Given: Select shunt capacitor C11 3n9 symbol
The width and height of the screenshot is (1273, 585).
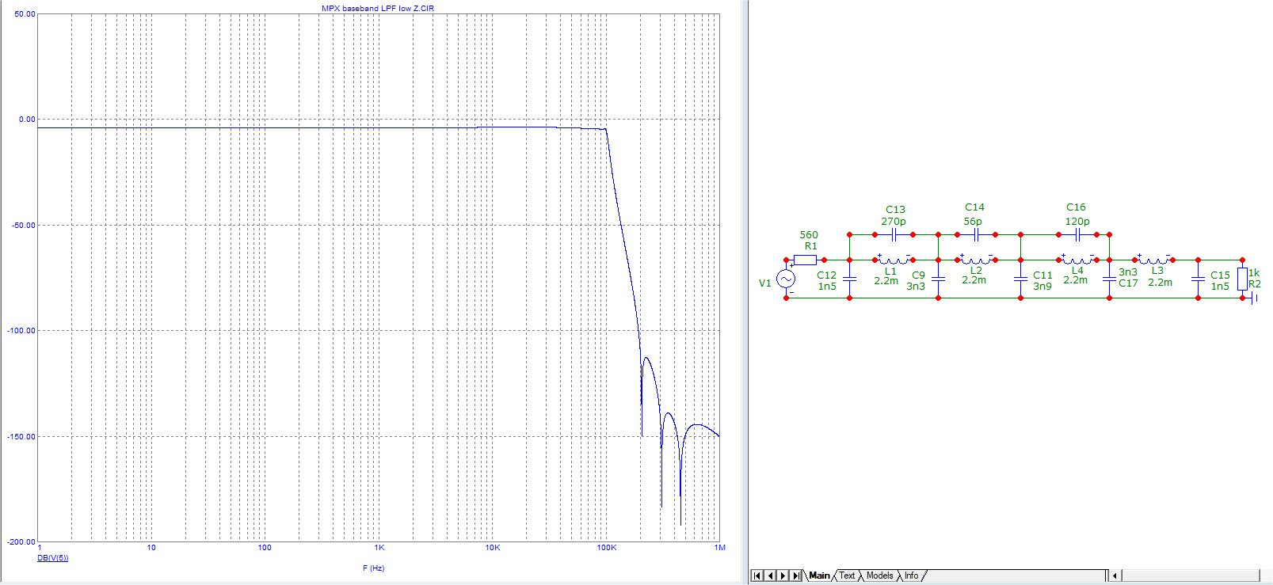Looking at the screenshot, I should coord(1020,279).
